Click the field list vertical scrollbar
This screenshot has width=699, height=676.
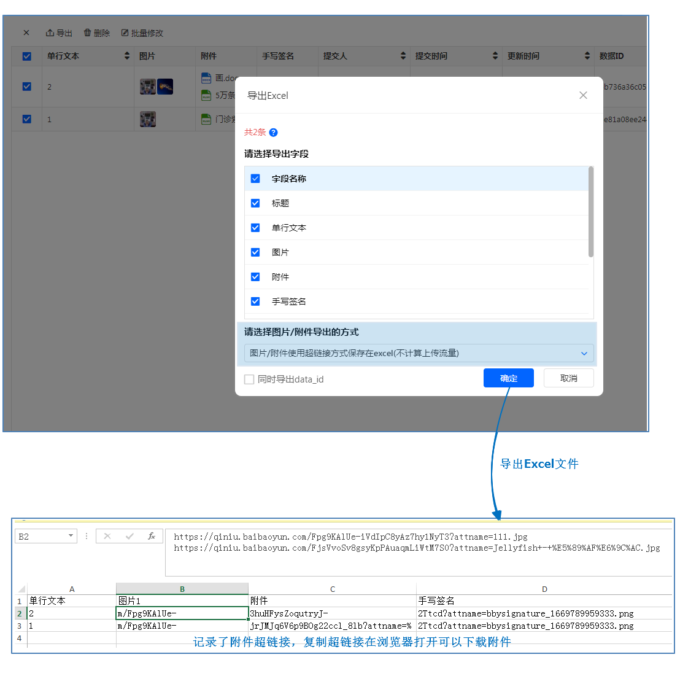tap(590, 212)
